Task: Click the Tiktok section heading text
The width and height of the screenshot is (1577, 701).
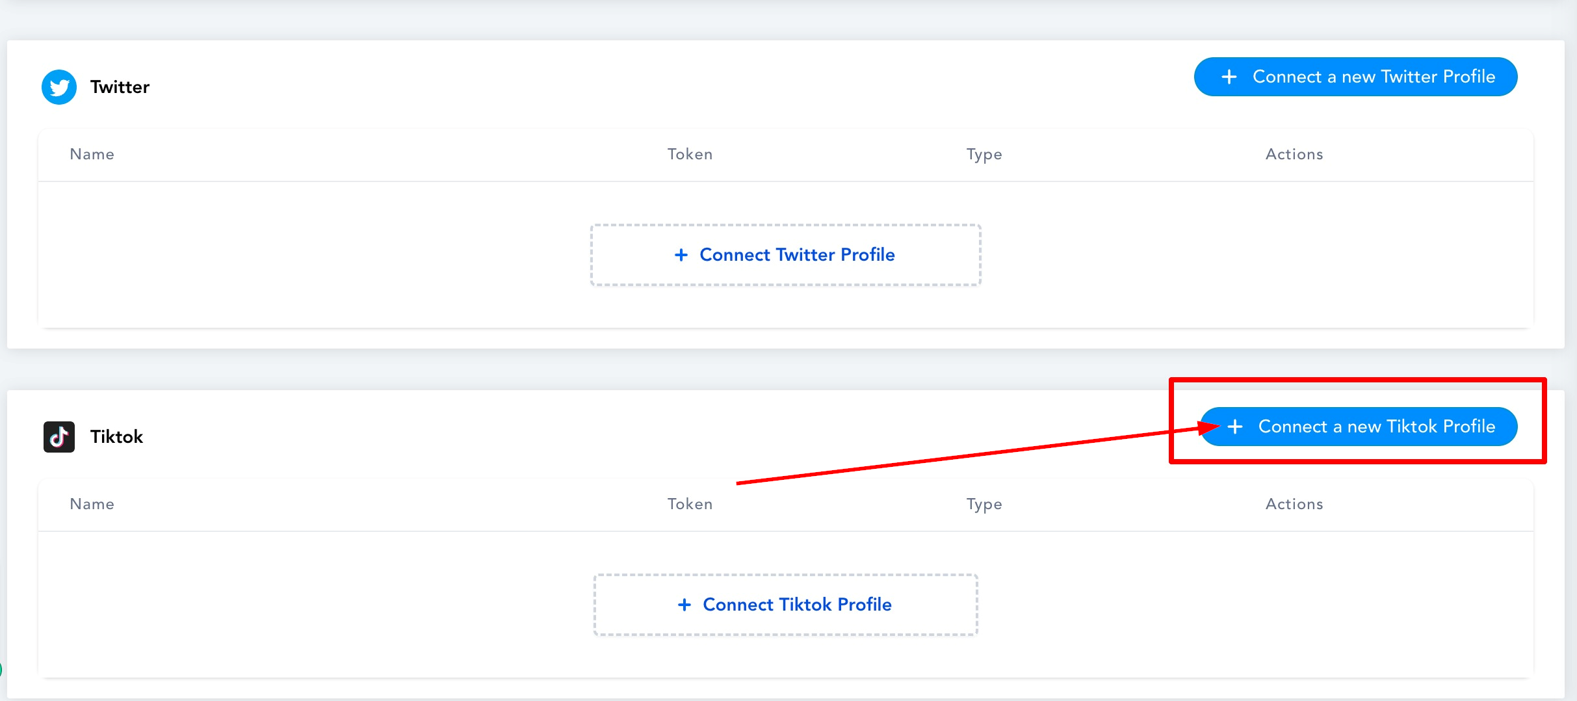Action: point(116,437)
